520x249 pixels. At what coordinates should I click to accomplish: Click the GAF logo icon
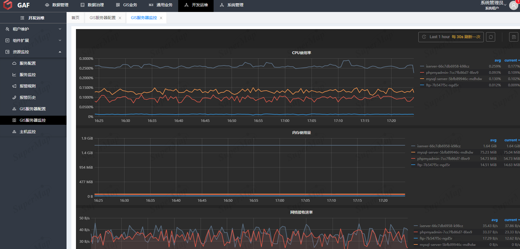point(8,5)
